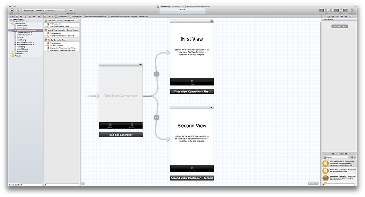
Task: Show the Project navigator tab
Action: pos(13,17)
